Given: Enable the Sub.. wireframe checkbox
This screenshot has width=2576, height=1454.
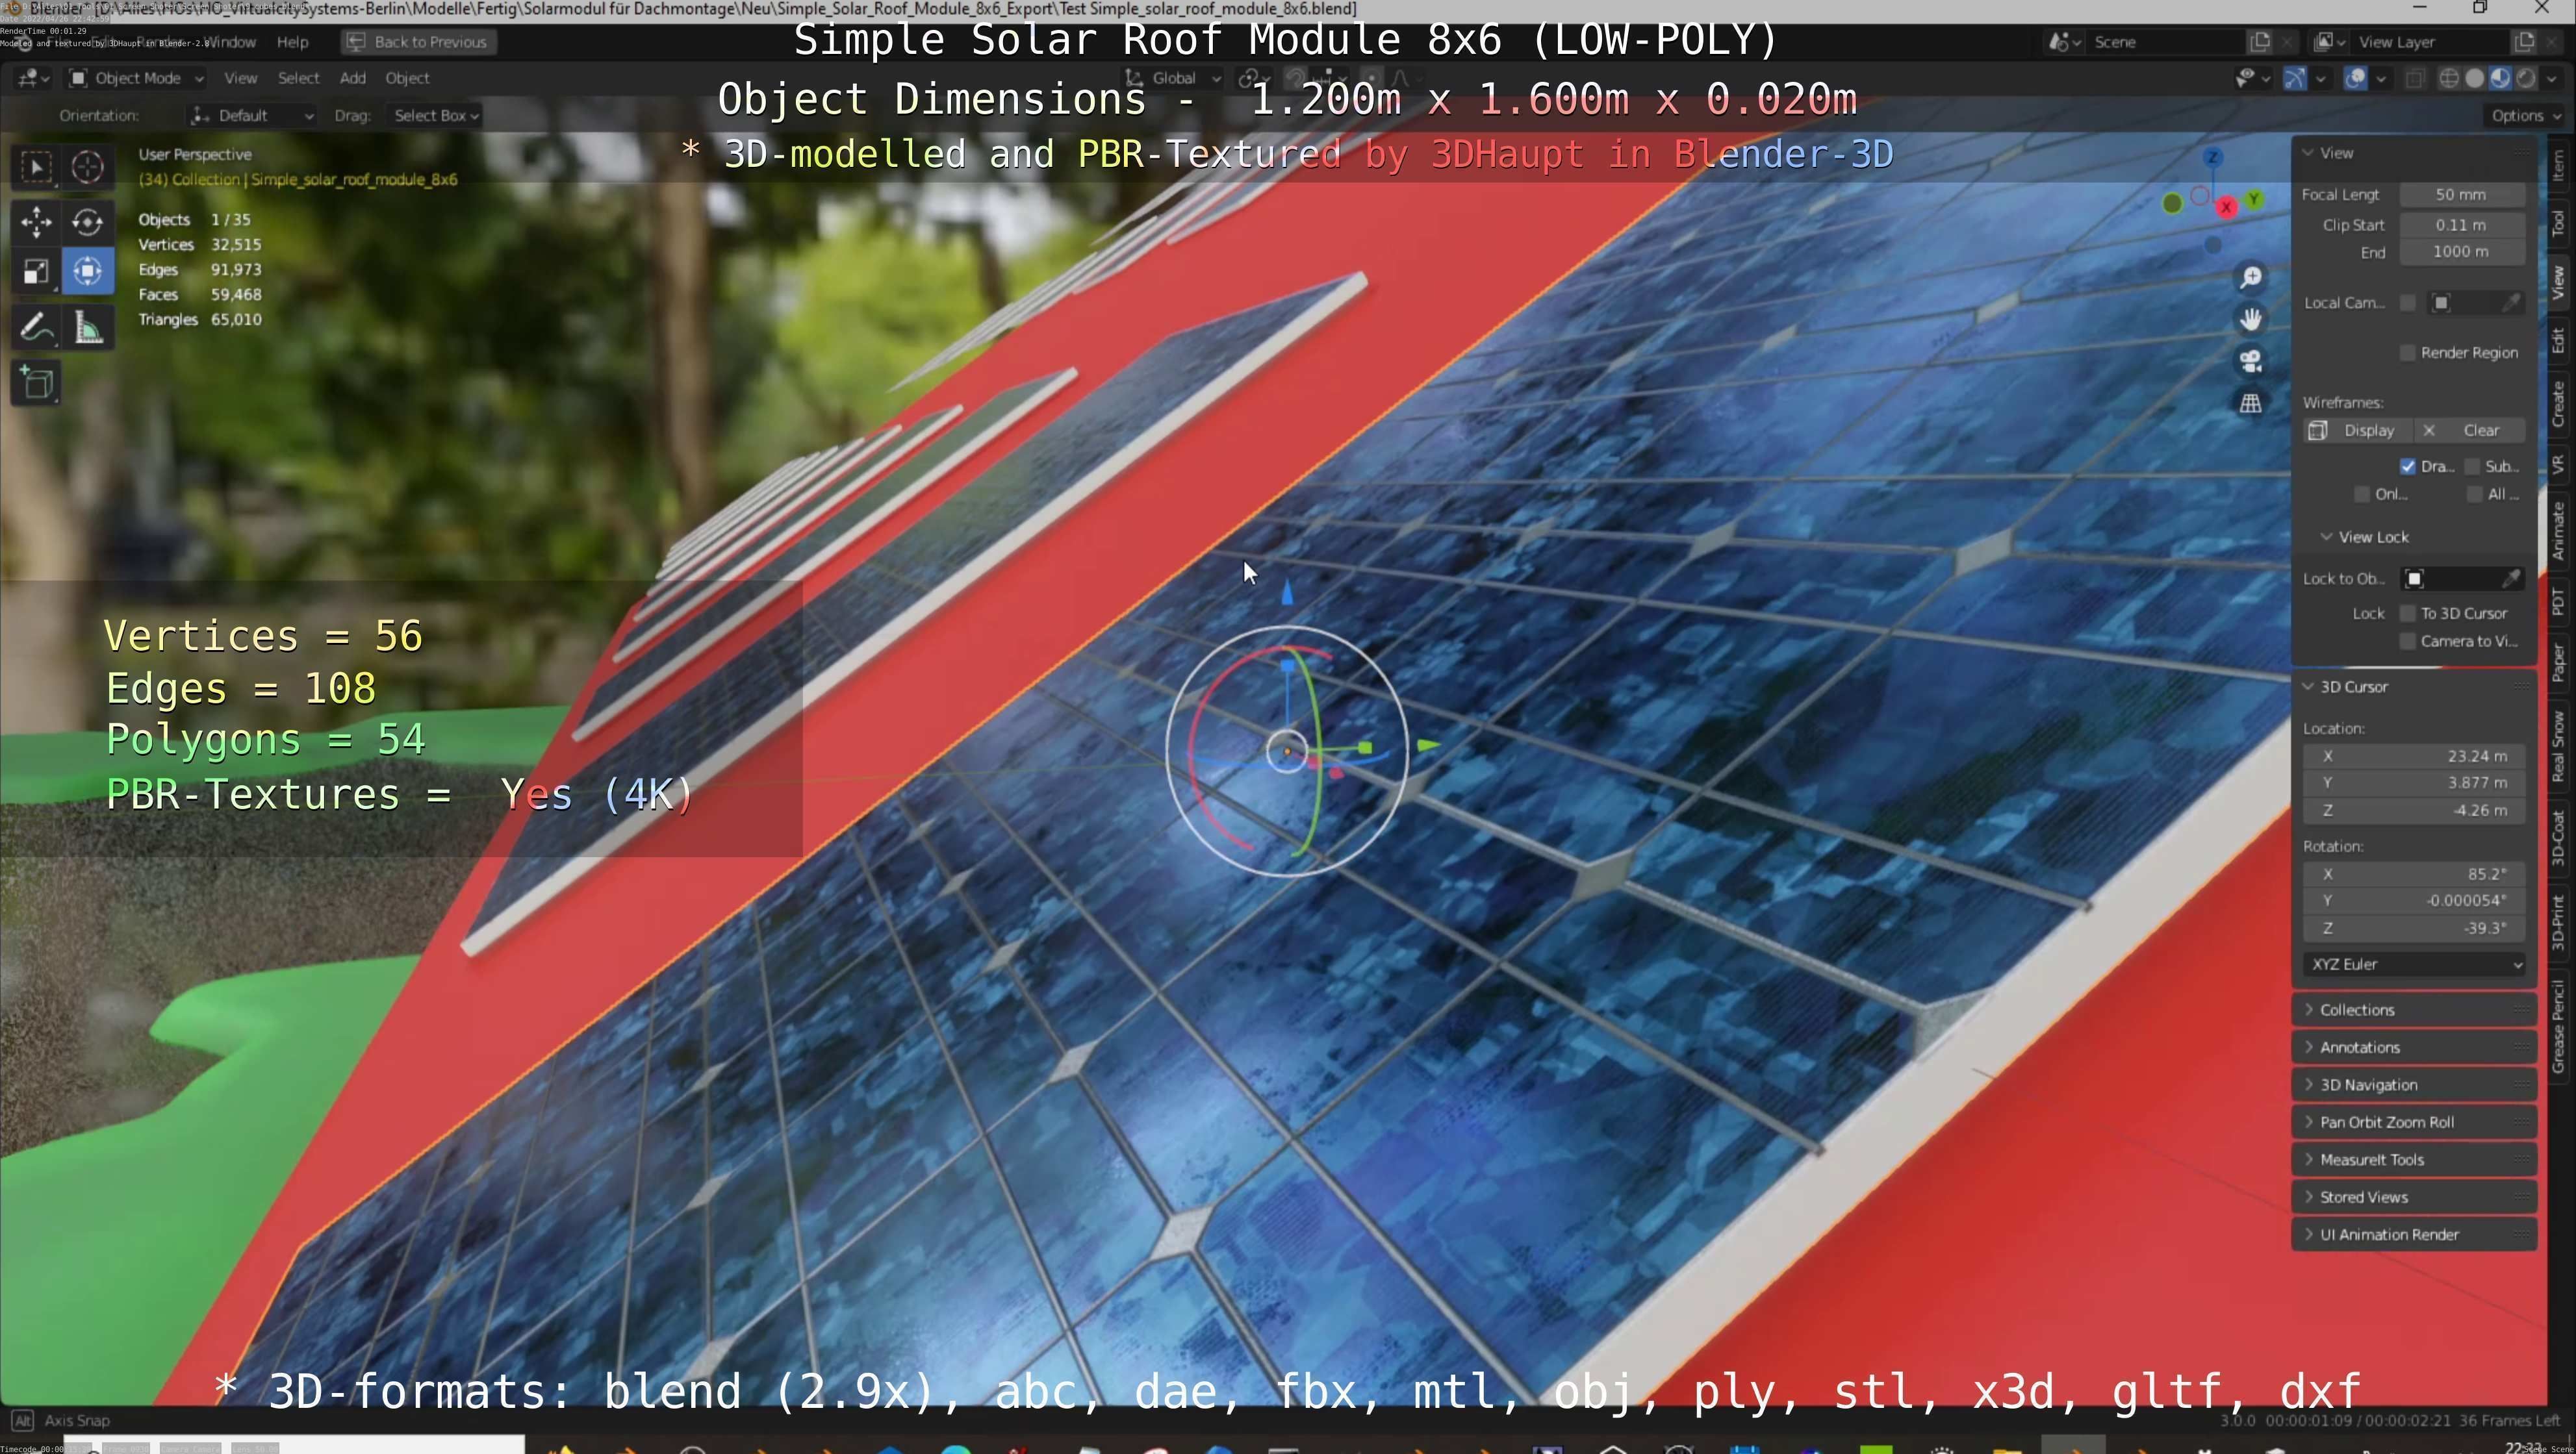Looking at the screenshot, I should click(x=2473, y=467).
